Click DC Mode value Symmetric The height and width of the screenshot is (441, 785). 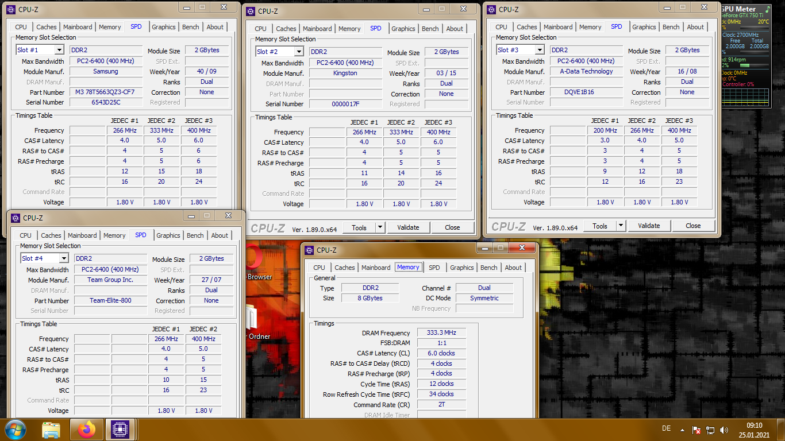484,298
